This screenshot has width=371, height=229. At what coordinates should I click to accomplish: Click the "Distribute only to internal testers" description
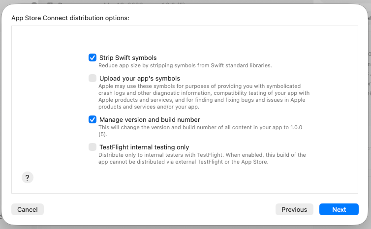[202, 158]
